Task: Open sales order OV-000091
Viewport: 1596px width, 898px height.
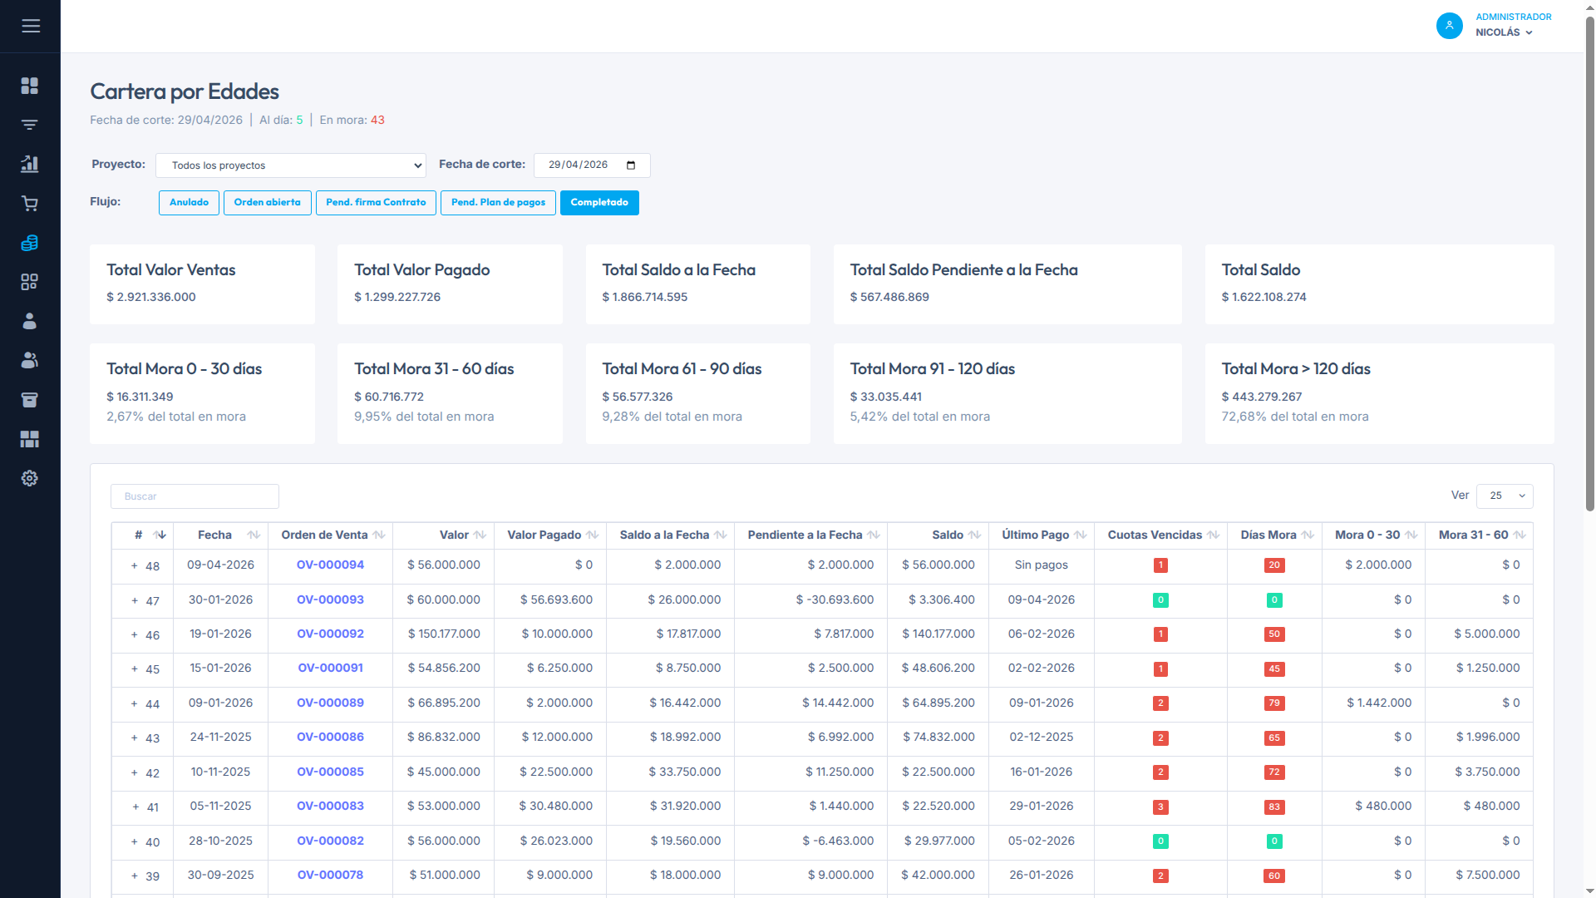Action: (330, 669)
